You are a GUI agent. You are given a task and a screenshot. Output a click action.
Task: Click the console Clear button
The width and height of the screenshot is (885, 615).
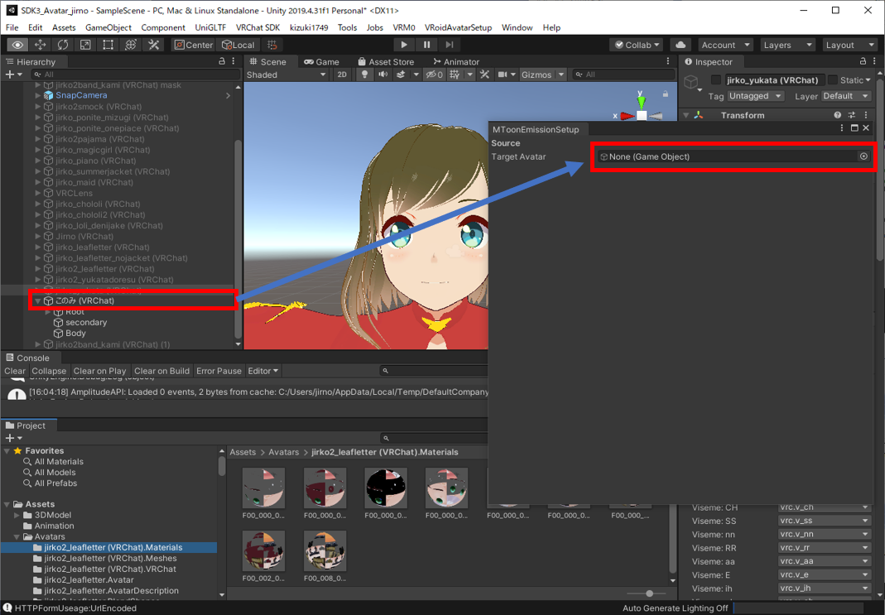pos(15,371)
